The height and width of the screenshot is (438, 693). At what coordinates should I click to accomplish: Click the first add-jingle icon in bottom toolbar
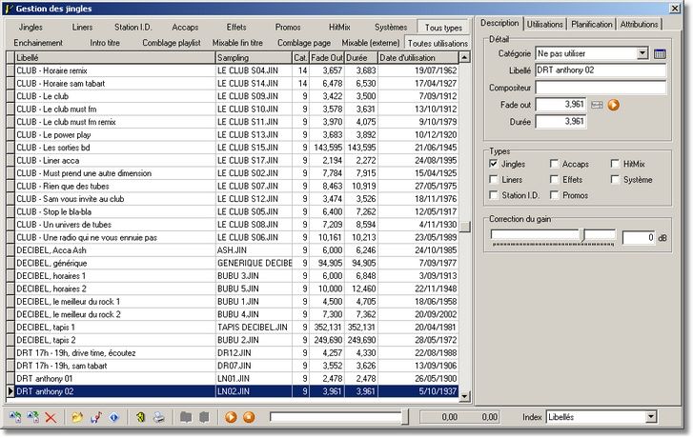(15, 417)
